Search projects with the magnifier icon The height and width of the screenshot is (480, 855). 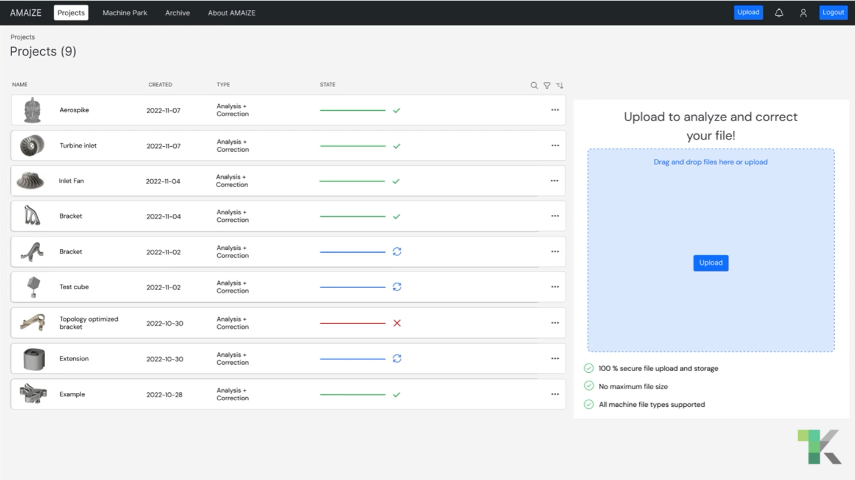534,85
